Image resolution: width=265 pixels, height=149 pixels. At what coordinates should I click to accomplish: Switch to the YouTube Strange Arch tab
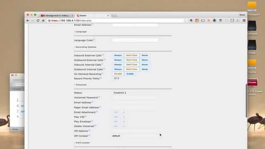(57, 16)
